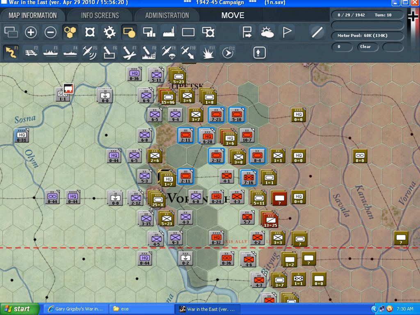Click the German cross flag icon
Viewport: 420px width, 315px height.
pyautogui.click(x=413, y=17)
